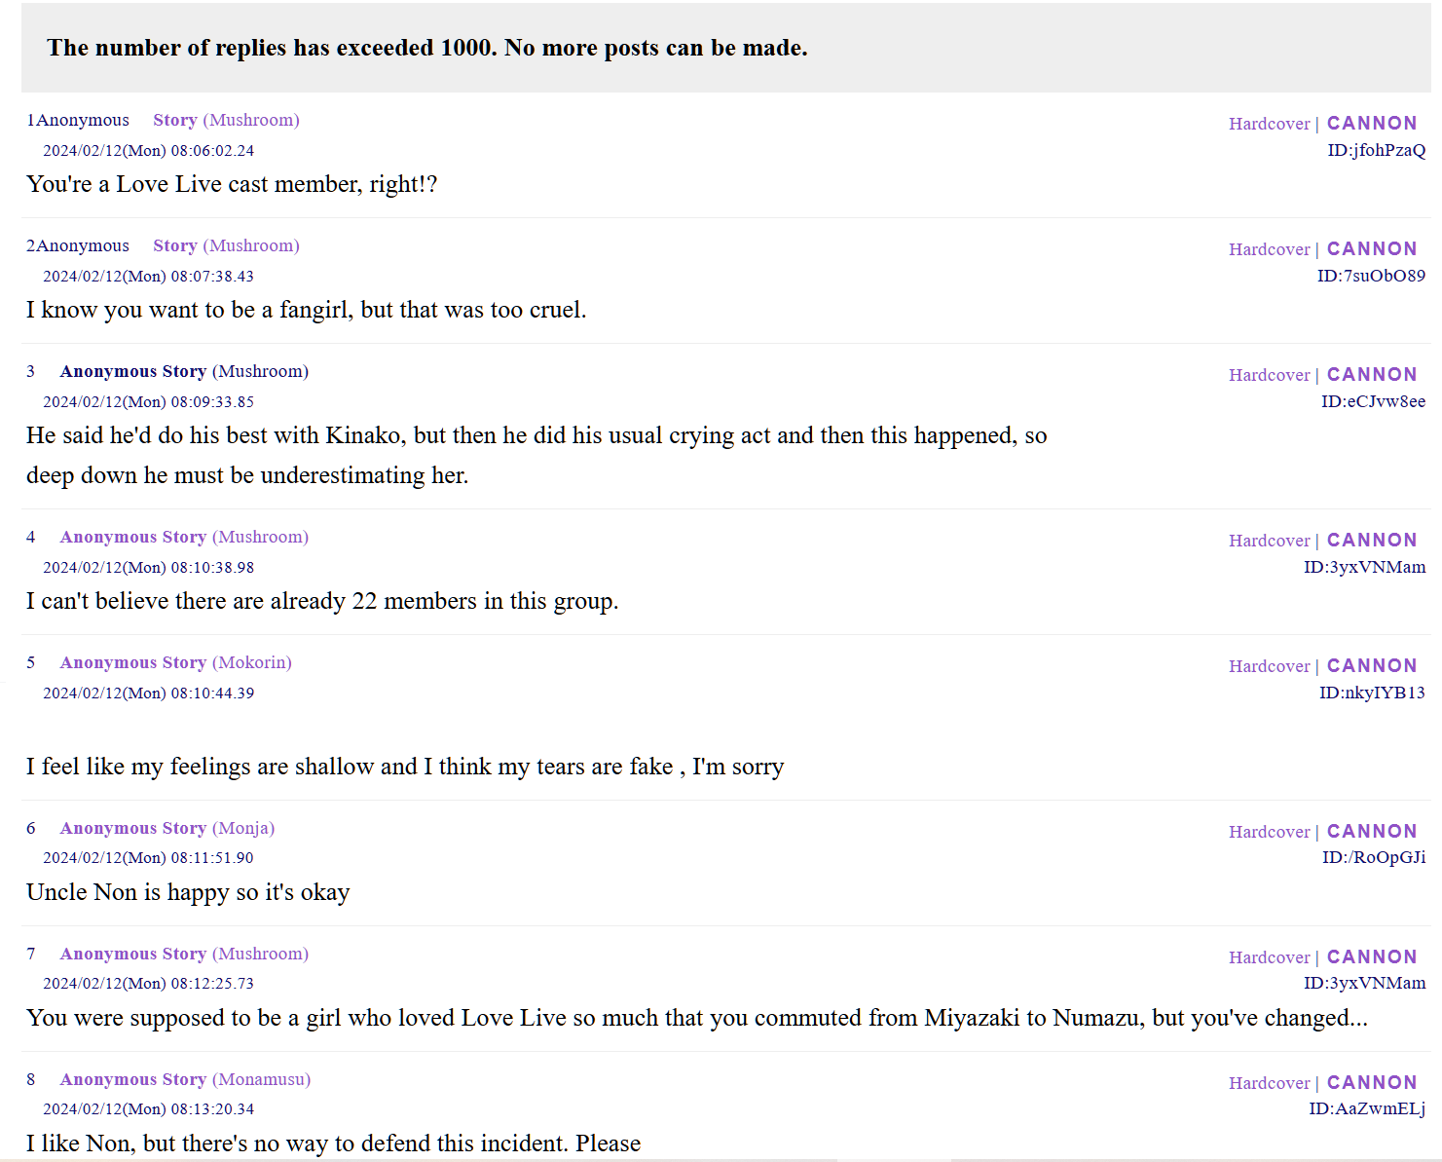Select ID:3yxVNMam on post 7

tap(1365, 983)
